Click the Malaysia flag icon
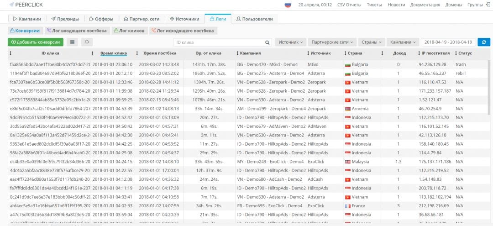 tap(348, 162)
